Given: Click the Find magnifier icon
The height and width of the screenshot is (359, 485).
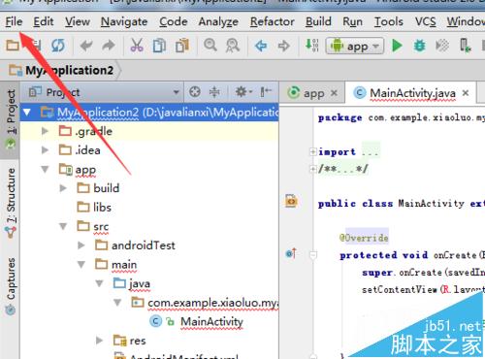Looking at the screenshot, I should pos(210,45).
